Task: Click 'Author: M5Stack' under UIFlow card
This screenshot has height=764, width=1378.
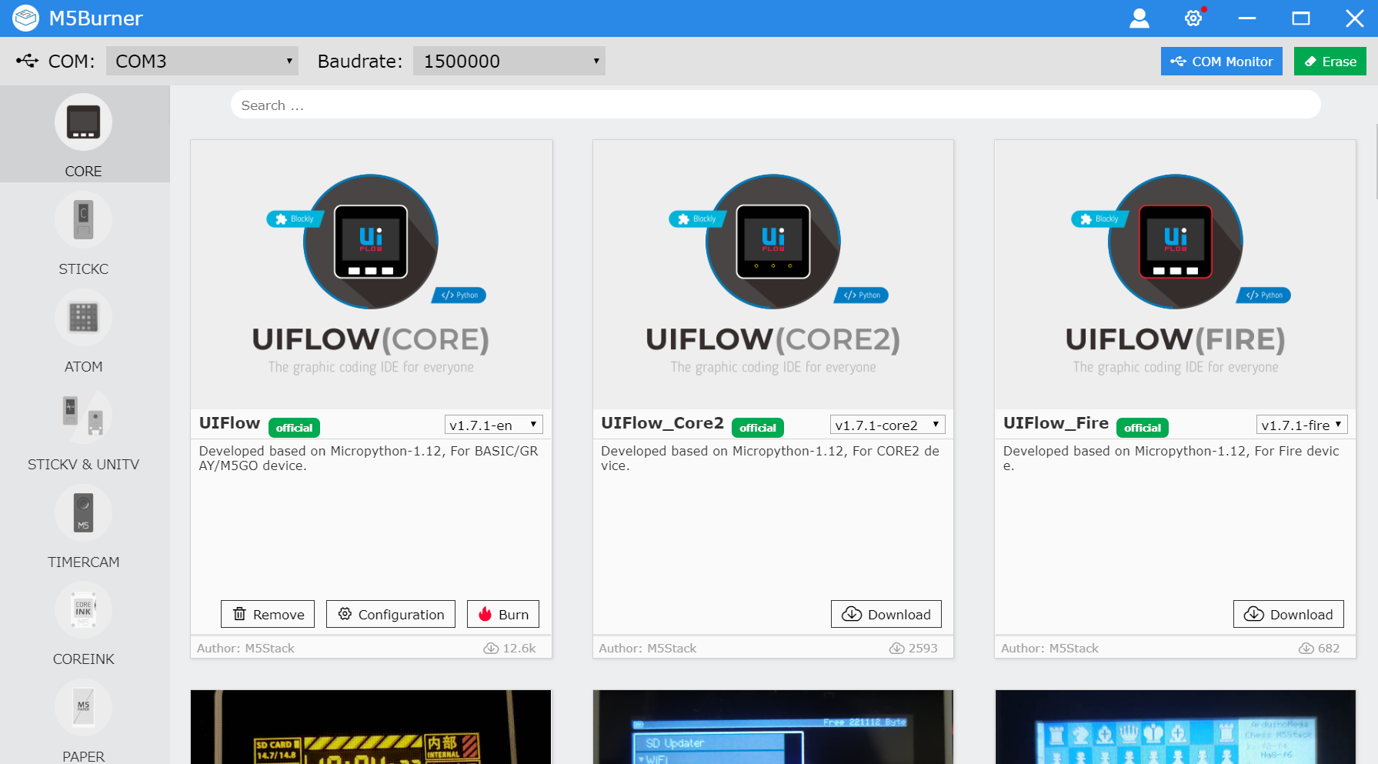Action: pyautogui.click(x=245, y=649)
